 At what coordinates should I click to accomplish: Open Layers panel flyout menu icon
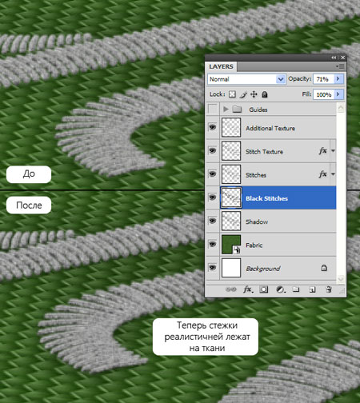point(340,66)
